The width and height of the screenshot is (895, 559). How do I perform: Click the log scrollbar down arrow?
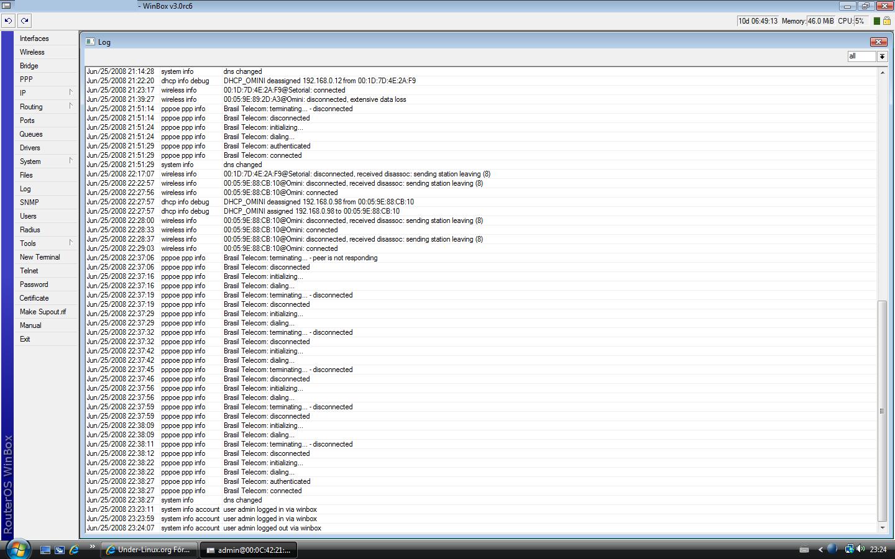pyautogui.click(x=882, y=528)
